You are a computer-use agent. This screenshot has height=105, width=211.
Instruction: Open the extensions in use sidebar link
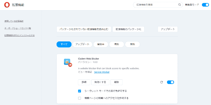14,21
